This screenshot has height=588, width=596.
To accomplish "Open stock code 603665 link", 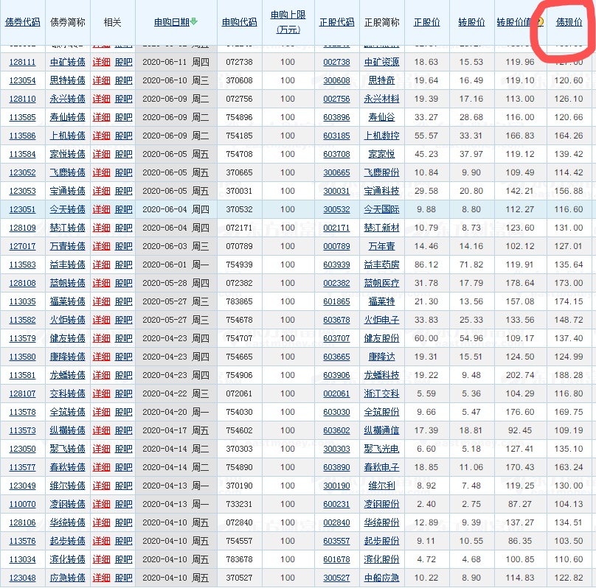I will 337,357.
